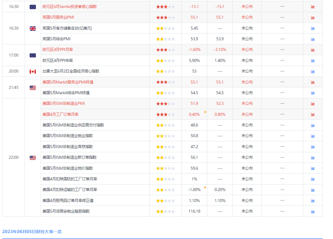Viewport: 333px width, 239px height.
Task: Open chart icon for 美国5月Markit综合PMI终值
Action: click(x=313, y=93)
